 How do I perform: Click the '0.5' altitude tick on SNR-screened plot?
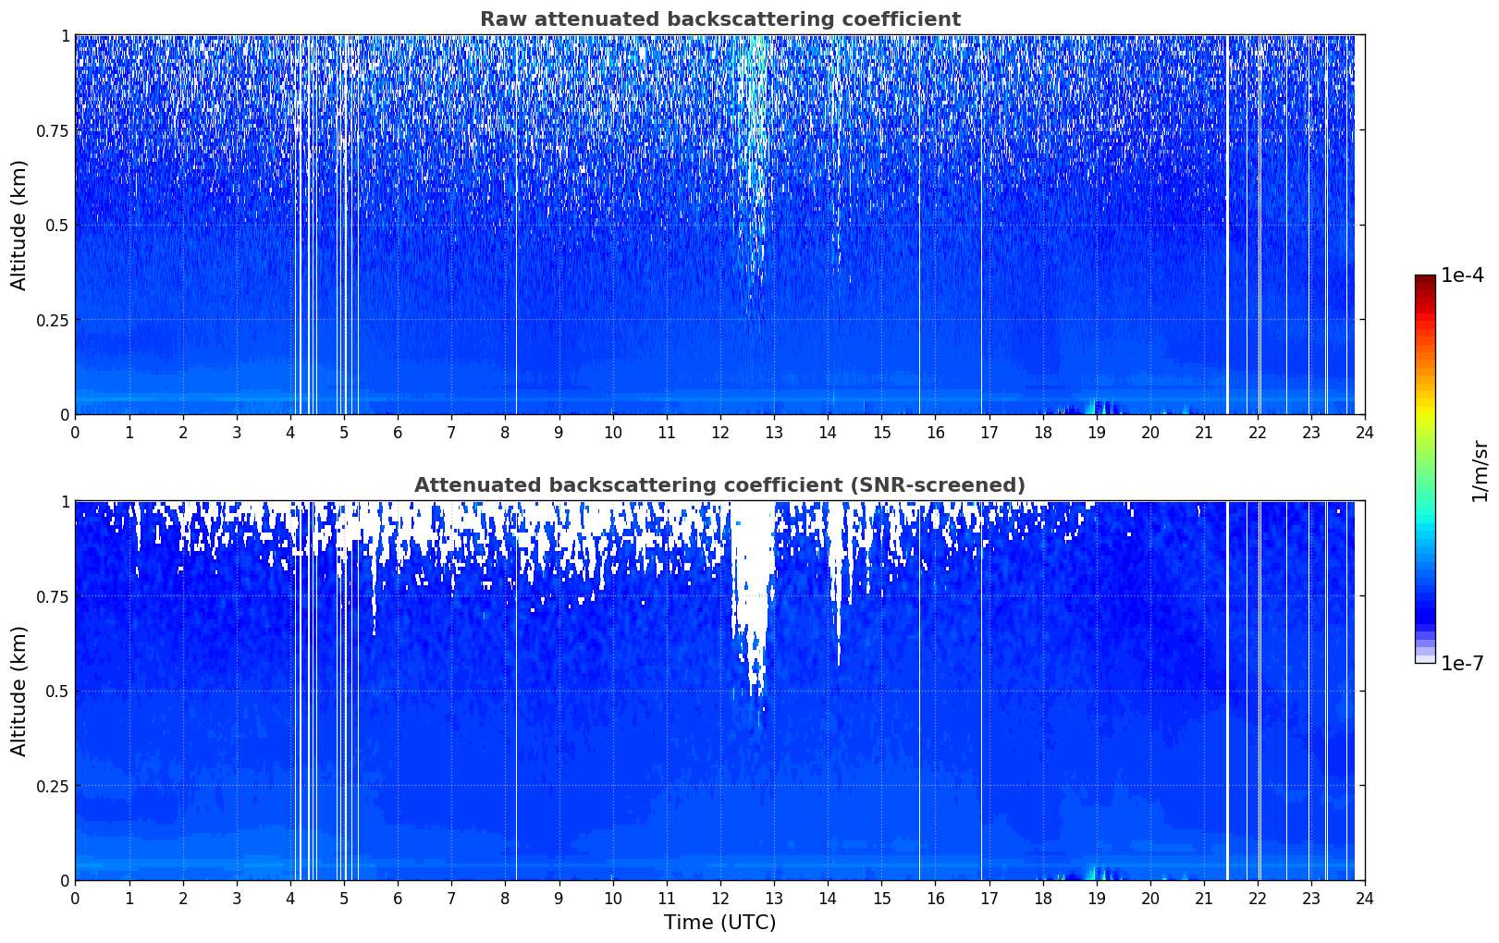57,692
